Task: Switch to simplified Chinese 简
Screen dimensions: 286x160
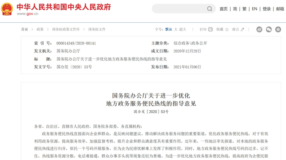Action: [x=235, y=9]
